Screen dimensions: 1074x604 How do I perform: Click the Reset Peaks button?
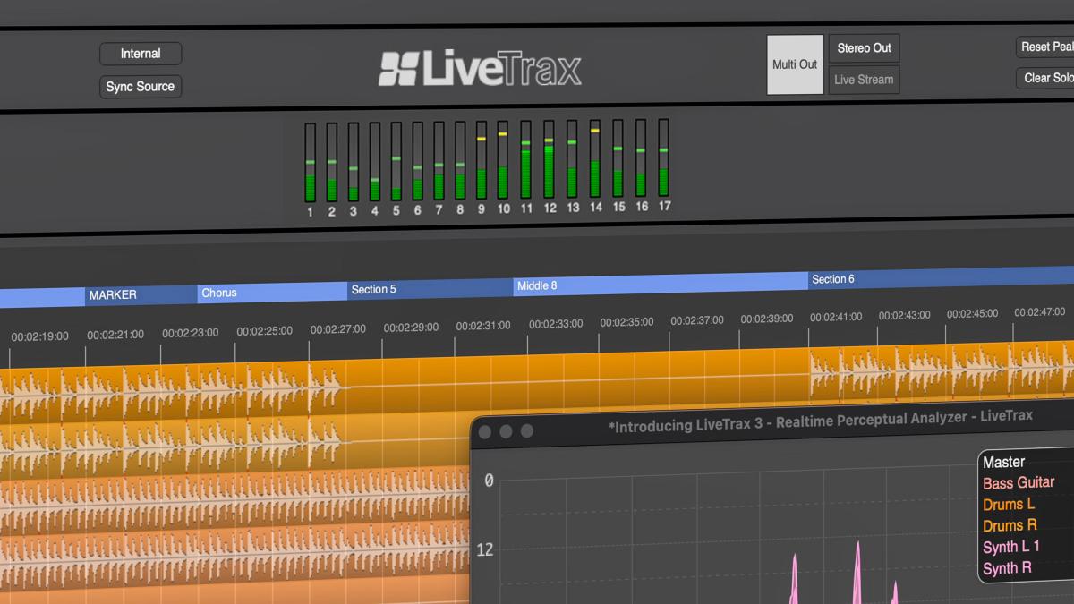1045,47
